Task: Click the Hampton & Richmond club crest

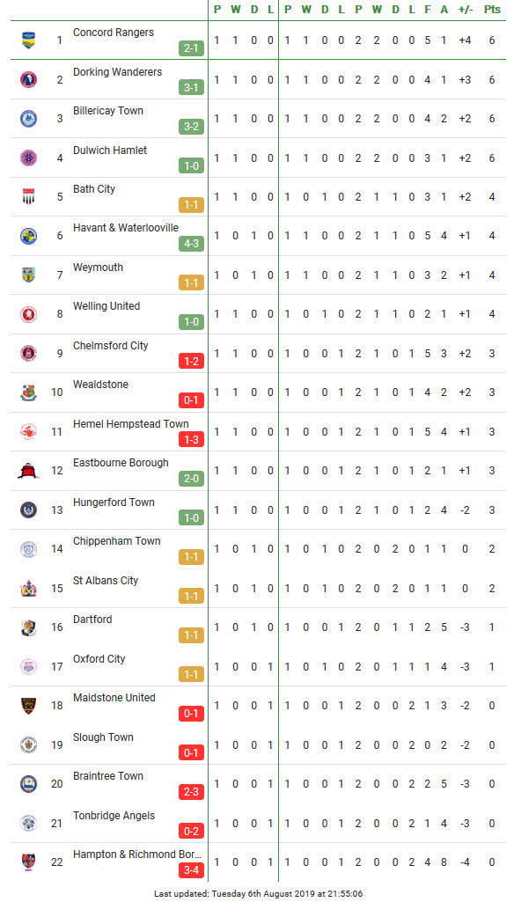Action: (x=28, y=862)
